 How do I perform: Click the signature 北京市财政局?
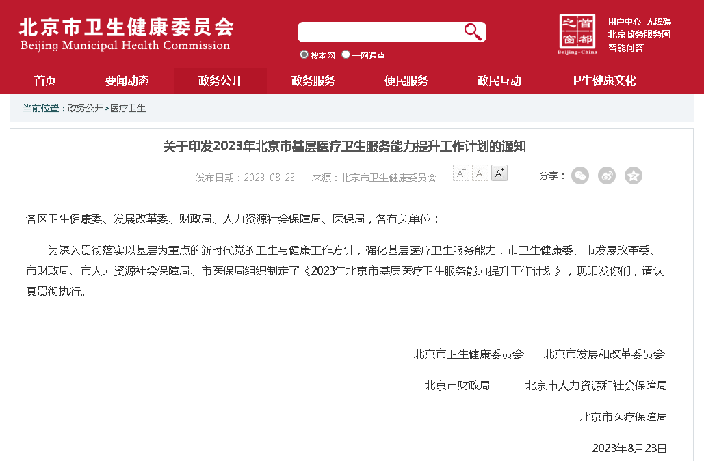[x=457, y=386]
